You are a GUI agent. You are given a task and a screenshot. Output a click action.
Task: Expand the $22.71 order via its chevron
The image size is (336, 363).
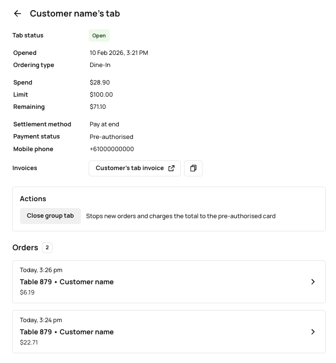click(x=313, y=332)
